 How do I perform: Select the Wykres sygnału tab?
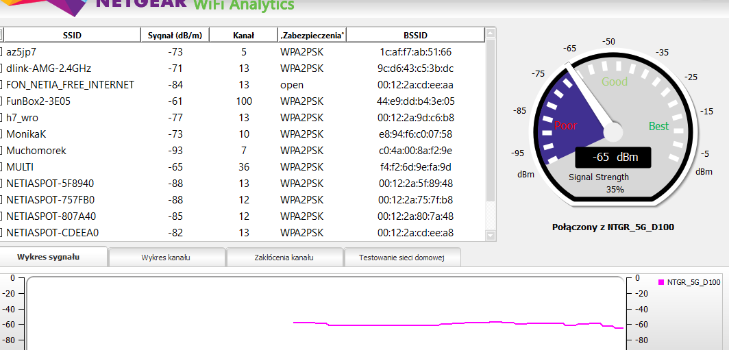[x=53, y=257]
